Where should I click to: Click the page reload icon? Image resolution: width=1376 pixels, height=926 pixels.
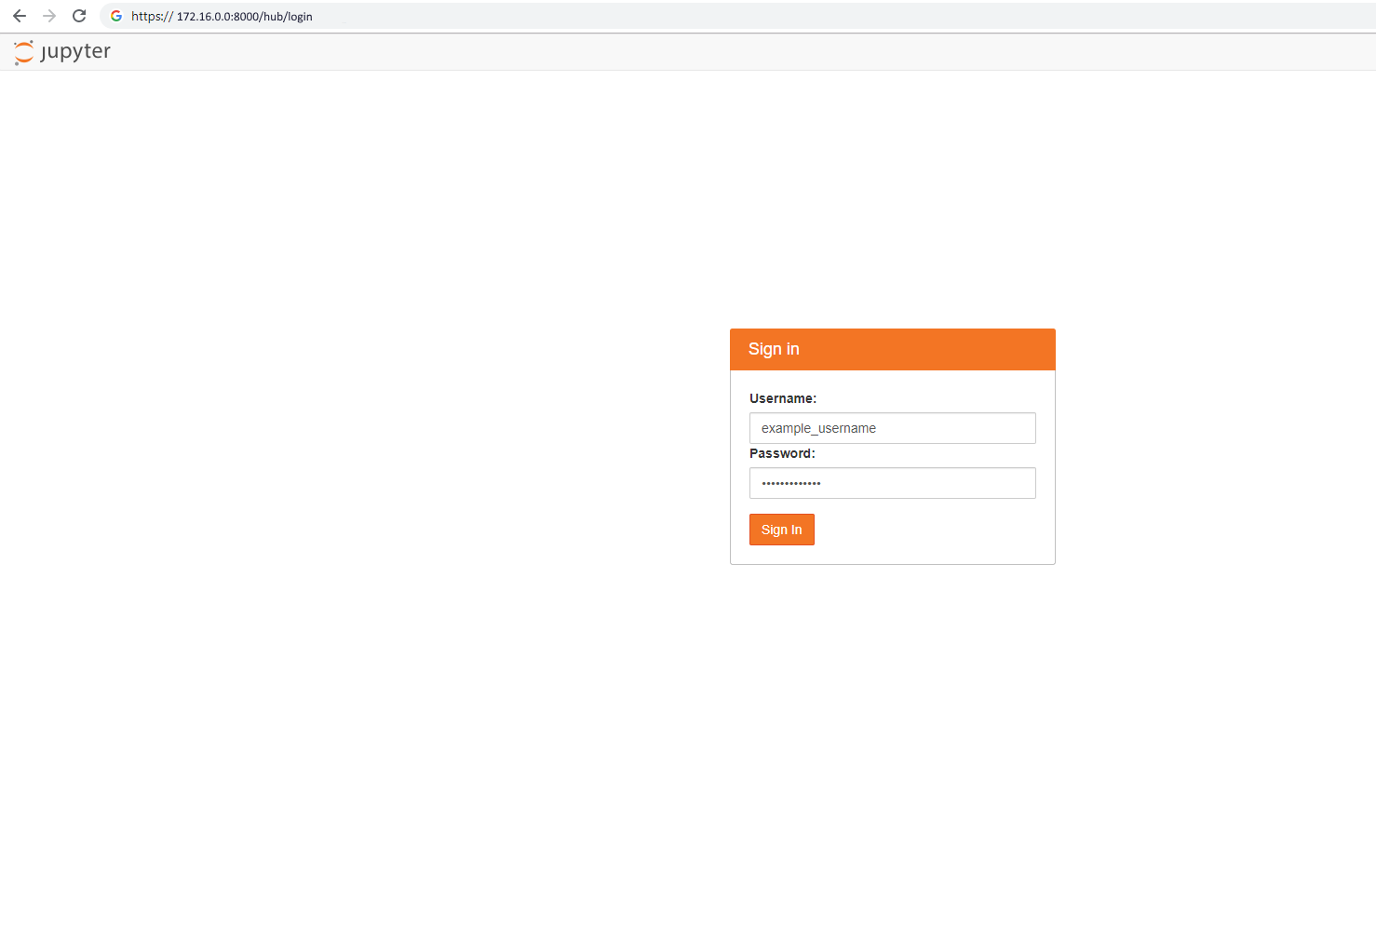click(79, 16)
